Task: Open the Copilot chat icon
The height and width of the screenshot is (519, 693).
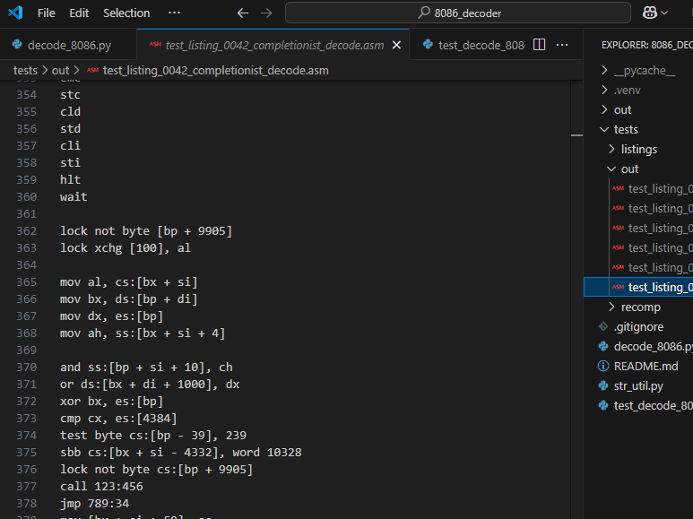Action: pos(649,13)
